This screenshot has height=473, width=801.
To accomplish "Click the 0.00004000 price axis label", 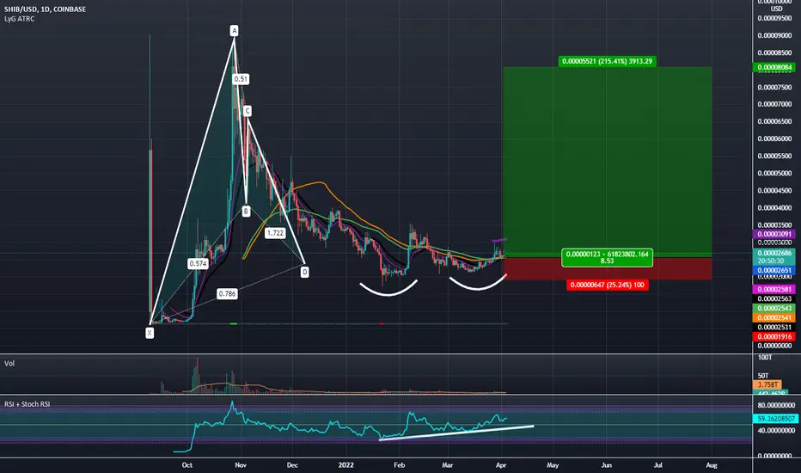I will pos(774,208).
